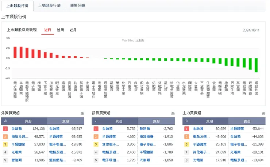The height and width of the screenshot is (167, 270).
Task: Open 金融類 link with -44,602 in 主力 賣超
Action: tap(235, 137)
